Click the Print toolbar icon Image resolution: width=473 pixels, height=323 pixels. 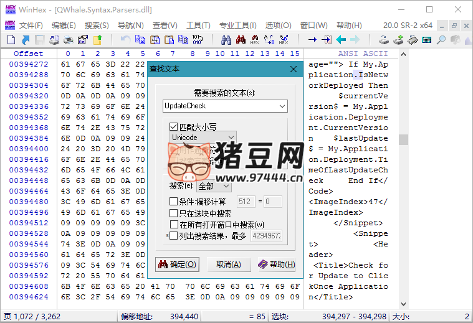coord(69,39)
